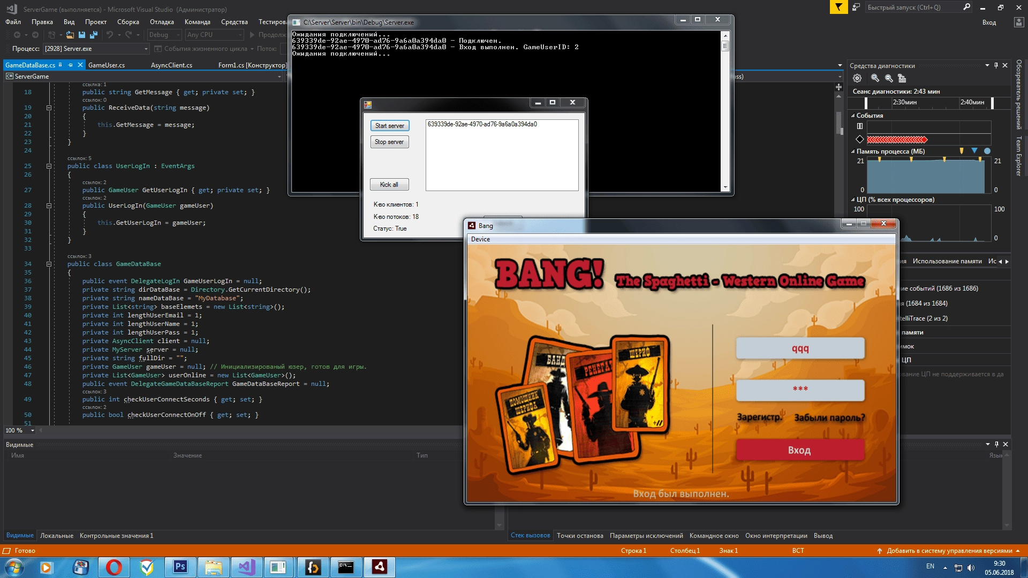This screenshot has width=1028, height=578.
Task: Open the Сборка menu
Action: 128,22
